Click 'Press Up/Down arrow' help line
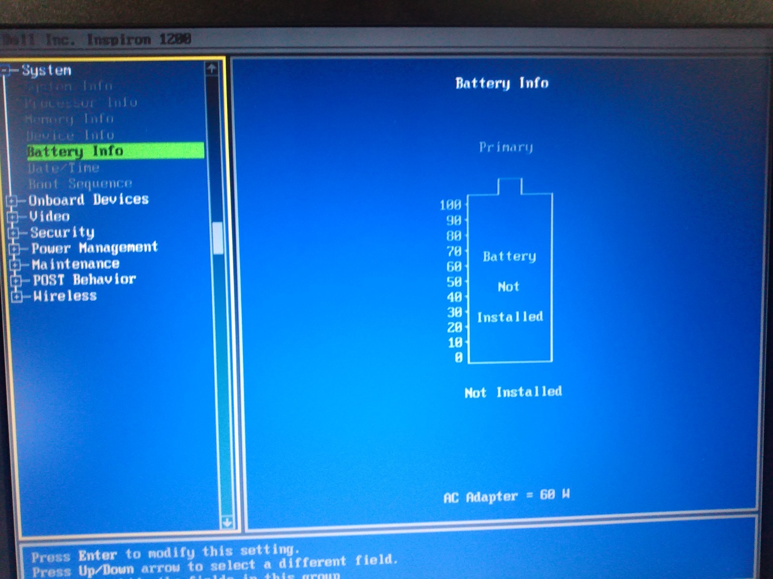Screen dimensions: 773x579 pos(215,566)
